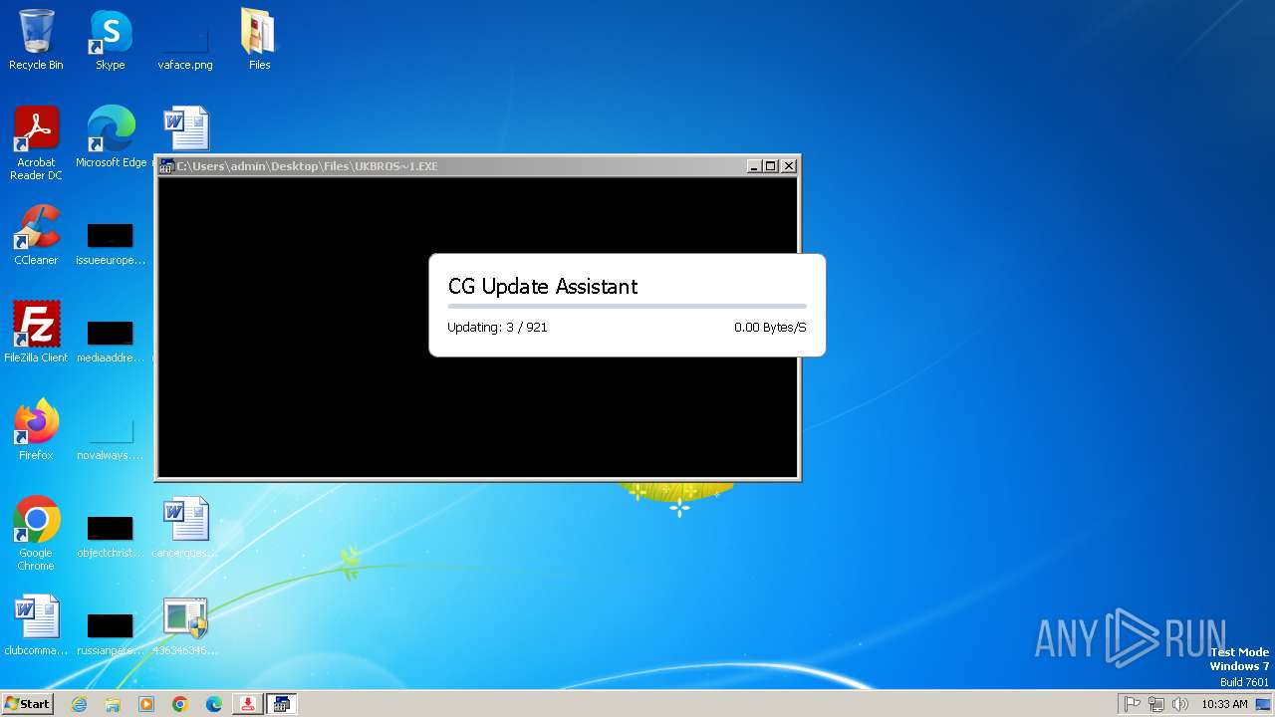This screenshot has height=717, width=1275.
Task: Open Microsoft Edge desktop shortcut
Action: pyautogui.click(x=111, y=137)
